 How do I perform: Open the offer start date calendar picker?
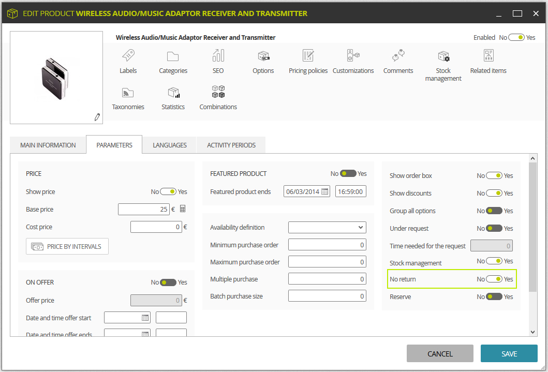coord(145,318)
